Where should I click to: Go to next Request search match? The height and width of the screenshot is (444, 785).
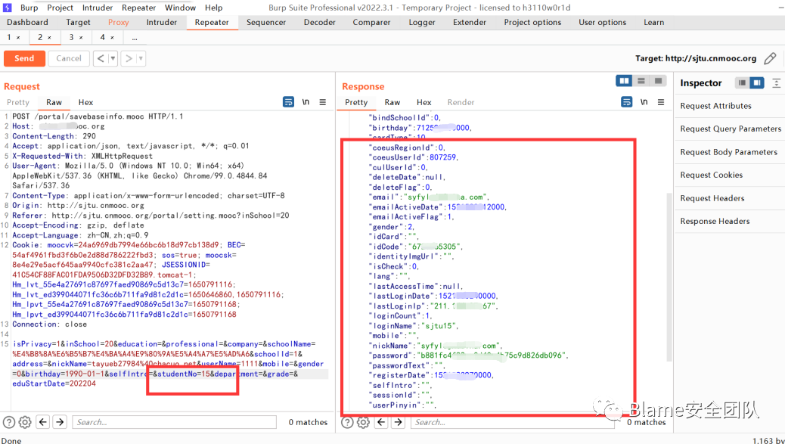[x=60, y=422]
